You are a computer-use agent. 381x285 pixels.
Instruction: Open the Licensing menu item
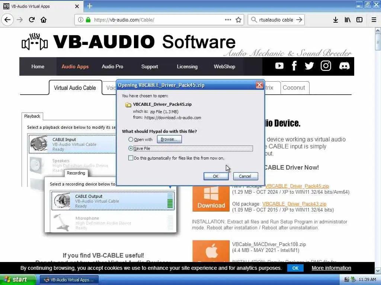tap(187, 66)
